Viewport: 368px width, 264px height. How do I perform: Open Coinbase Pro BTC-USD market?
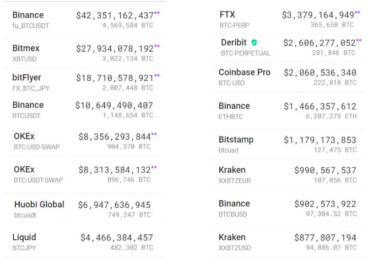288,77
